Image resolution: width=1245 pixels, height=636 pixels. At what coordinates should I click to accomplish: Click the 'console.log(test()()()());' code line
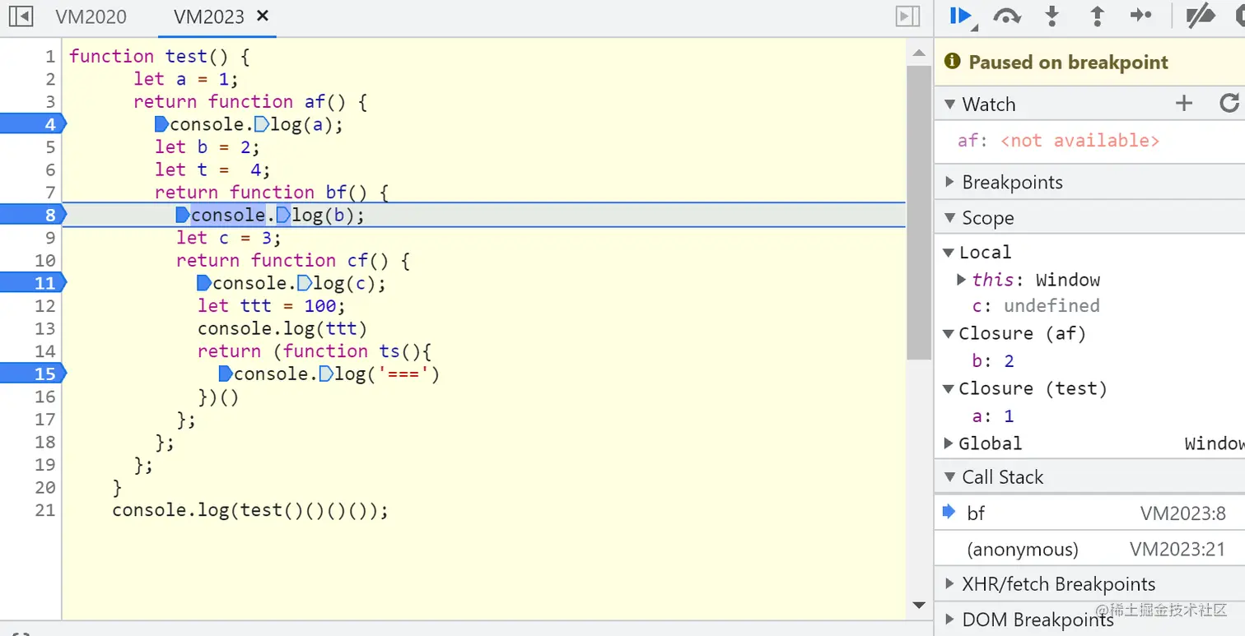(250, 510)
